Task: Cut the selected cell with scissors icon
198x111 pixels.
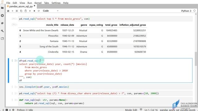Action: pyautogui.click(x=17, y=11)
